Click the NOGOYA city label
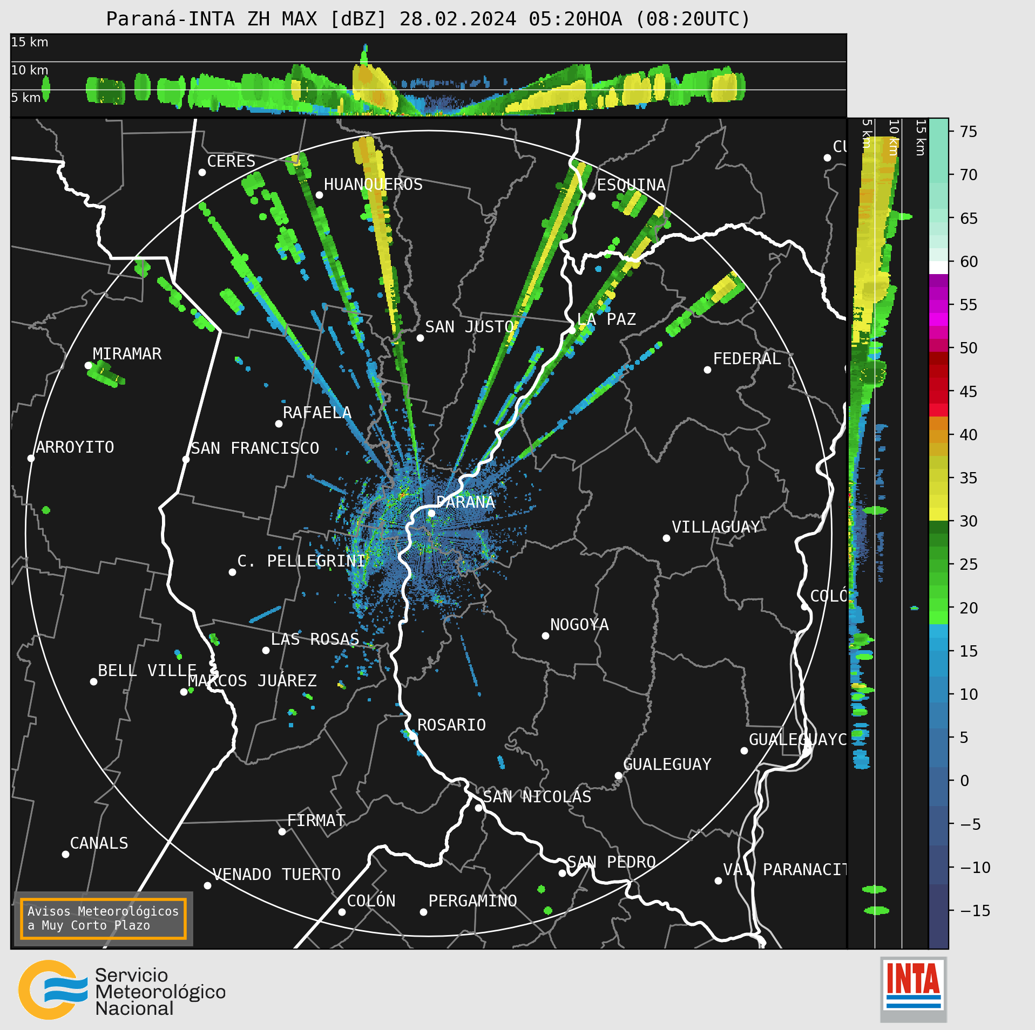1035x1030 pixels. click(579, 625)
